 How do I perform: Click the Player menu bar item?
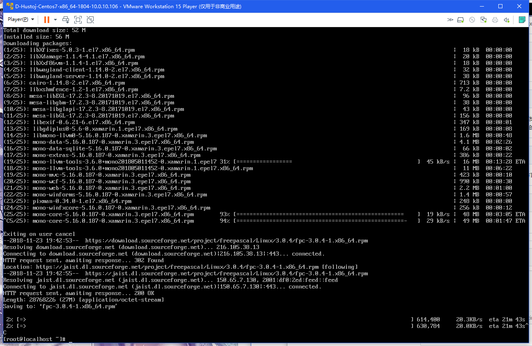pyautogui.click(x=18, y=19)
